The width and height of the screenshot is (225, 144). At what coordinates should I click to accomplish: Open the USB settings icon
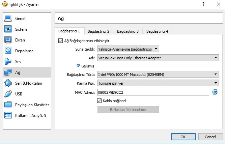tap(8, 94)
